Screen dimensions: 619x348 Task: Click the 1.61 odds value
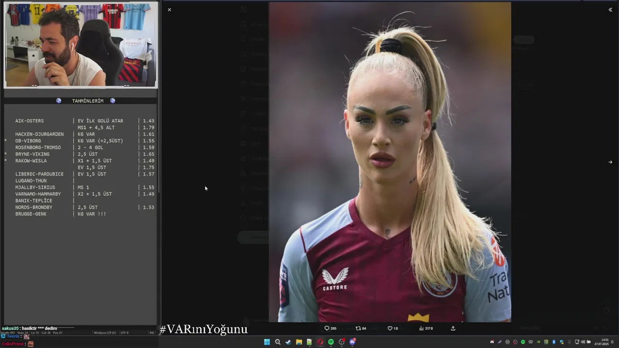(x=148, y=134)
